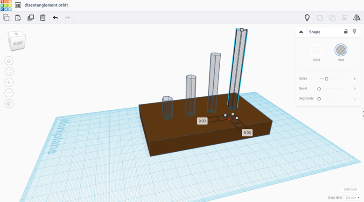
Task: Click the Group shapes icon
Action: (x=320, y=18)
